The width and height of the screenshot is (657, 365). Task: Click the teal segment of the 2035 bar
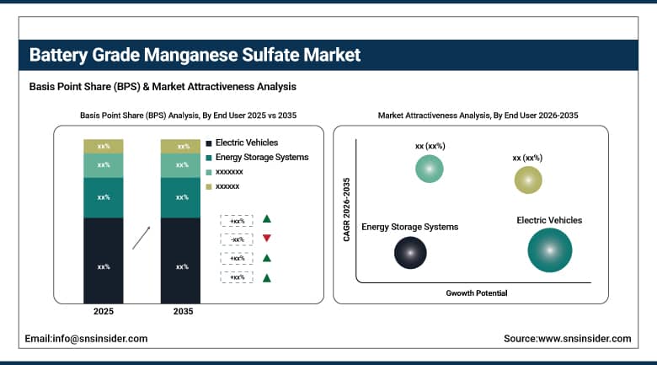pyautogui.click(x=180, y=197)
